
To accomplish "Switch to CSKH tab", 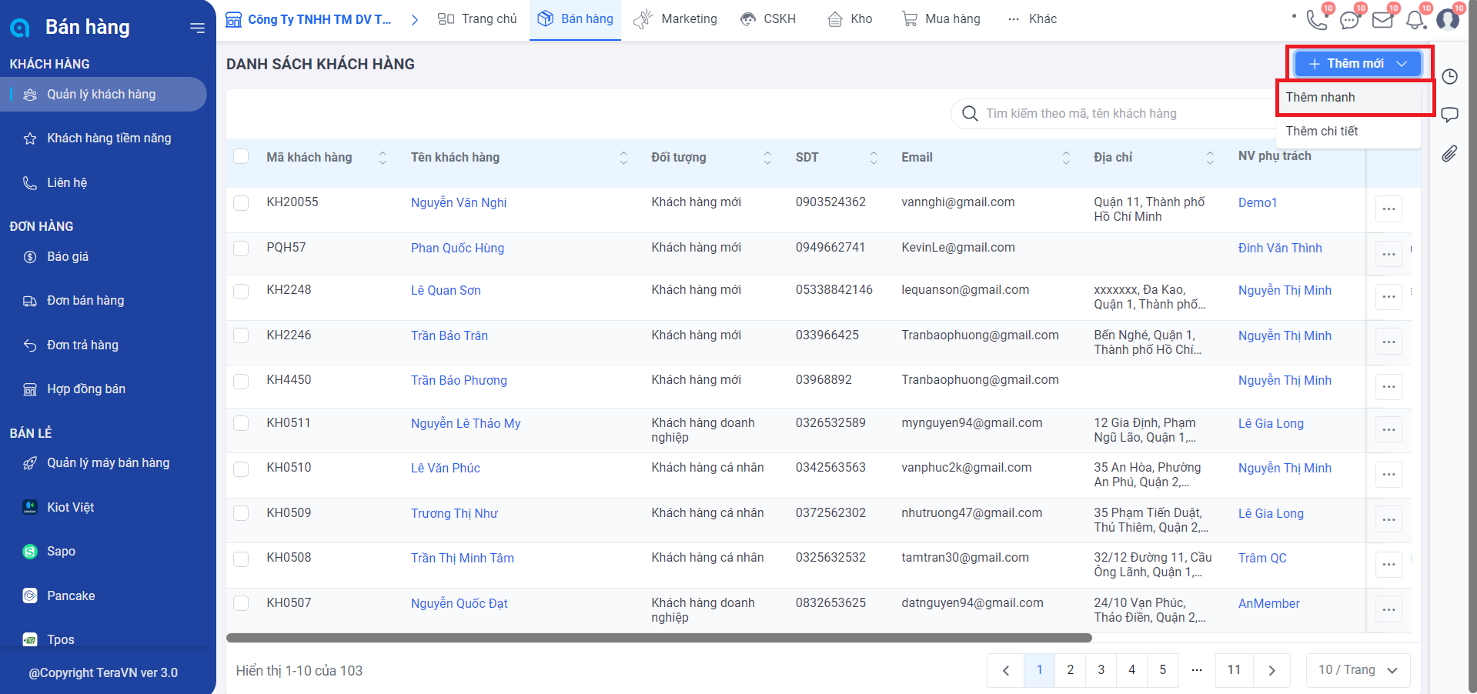I will click(x=768, y=19).
